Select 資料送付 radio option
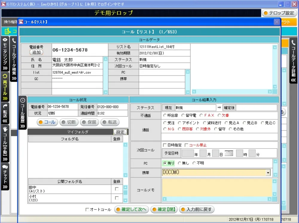 [205, 123]
